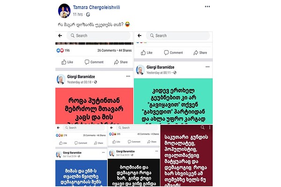The height and width of the screenshot is (187, 281).
Task: Open options for Giorgi Baramidze's 00:18 post
Action: pos(128,76)
